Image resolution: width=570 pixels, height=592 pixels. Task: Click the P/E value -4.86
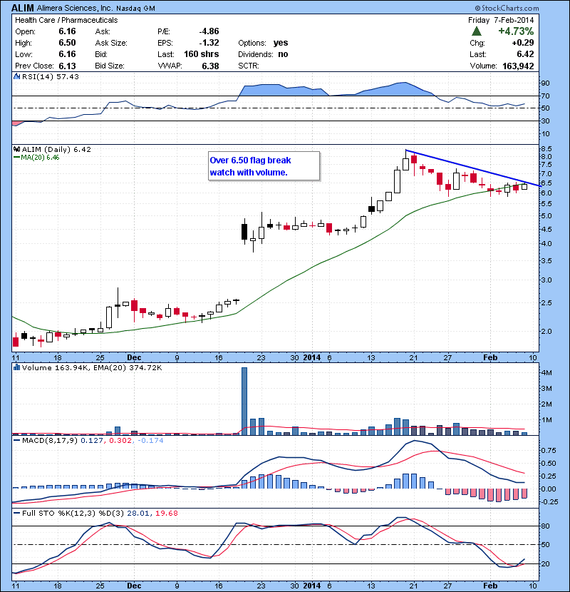[209, 31]
